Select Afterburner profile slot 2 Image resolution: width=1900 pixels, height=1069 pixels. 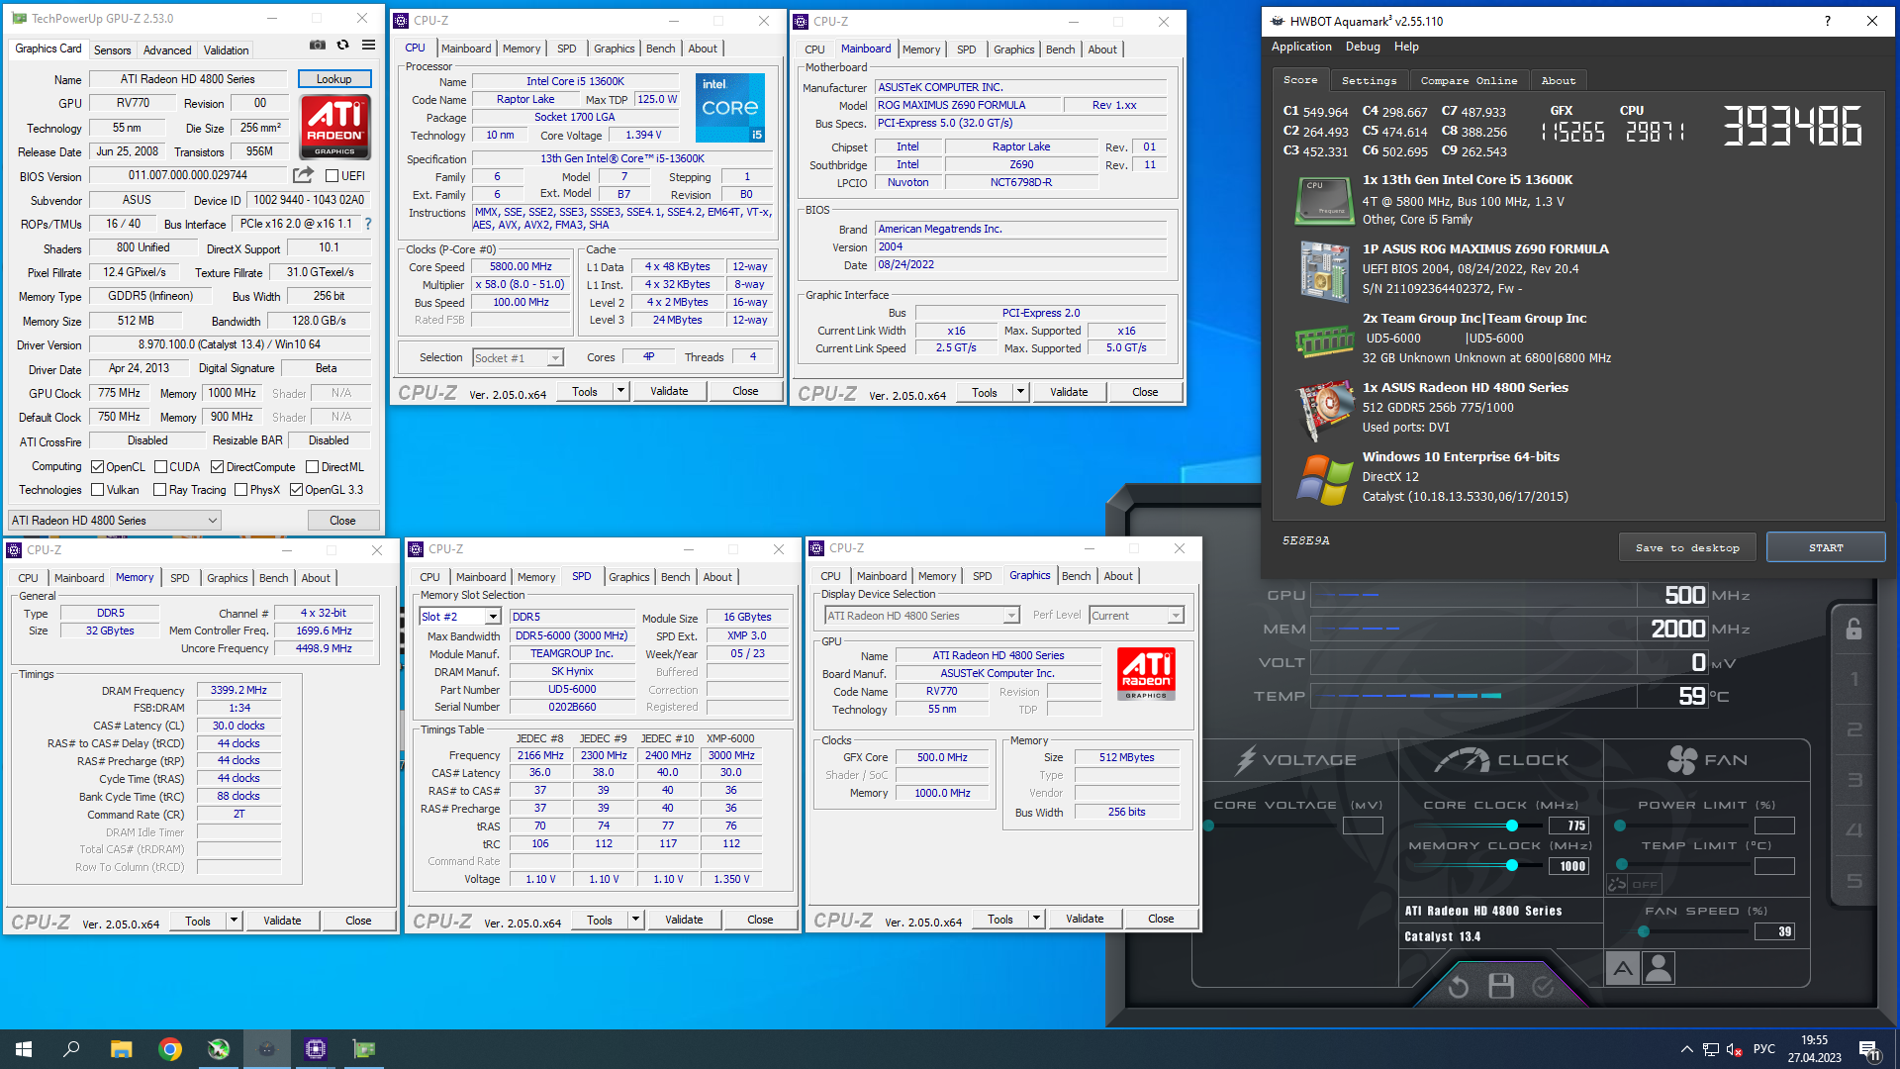click(1853, 729)
